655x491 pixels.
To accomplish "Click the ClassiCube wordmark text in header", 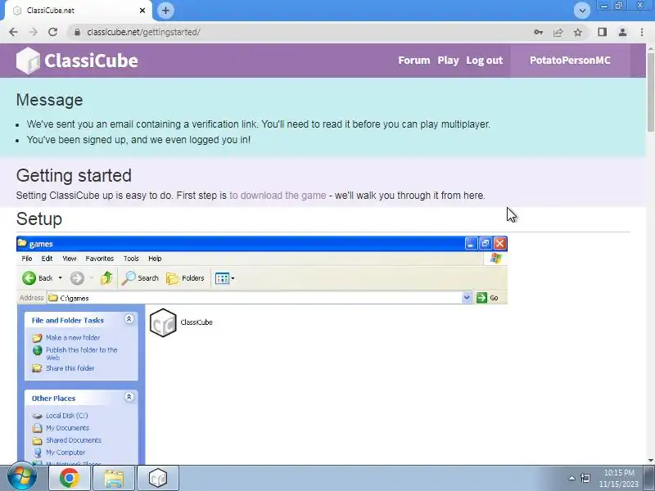I will 91,61.
